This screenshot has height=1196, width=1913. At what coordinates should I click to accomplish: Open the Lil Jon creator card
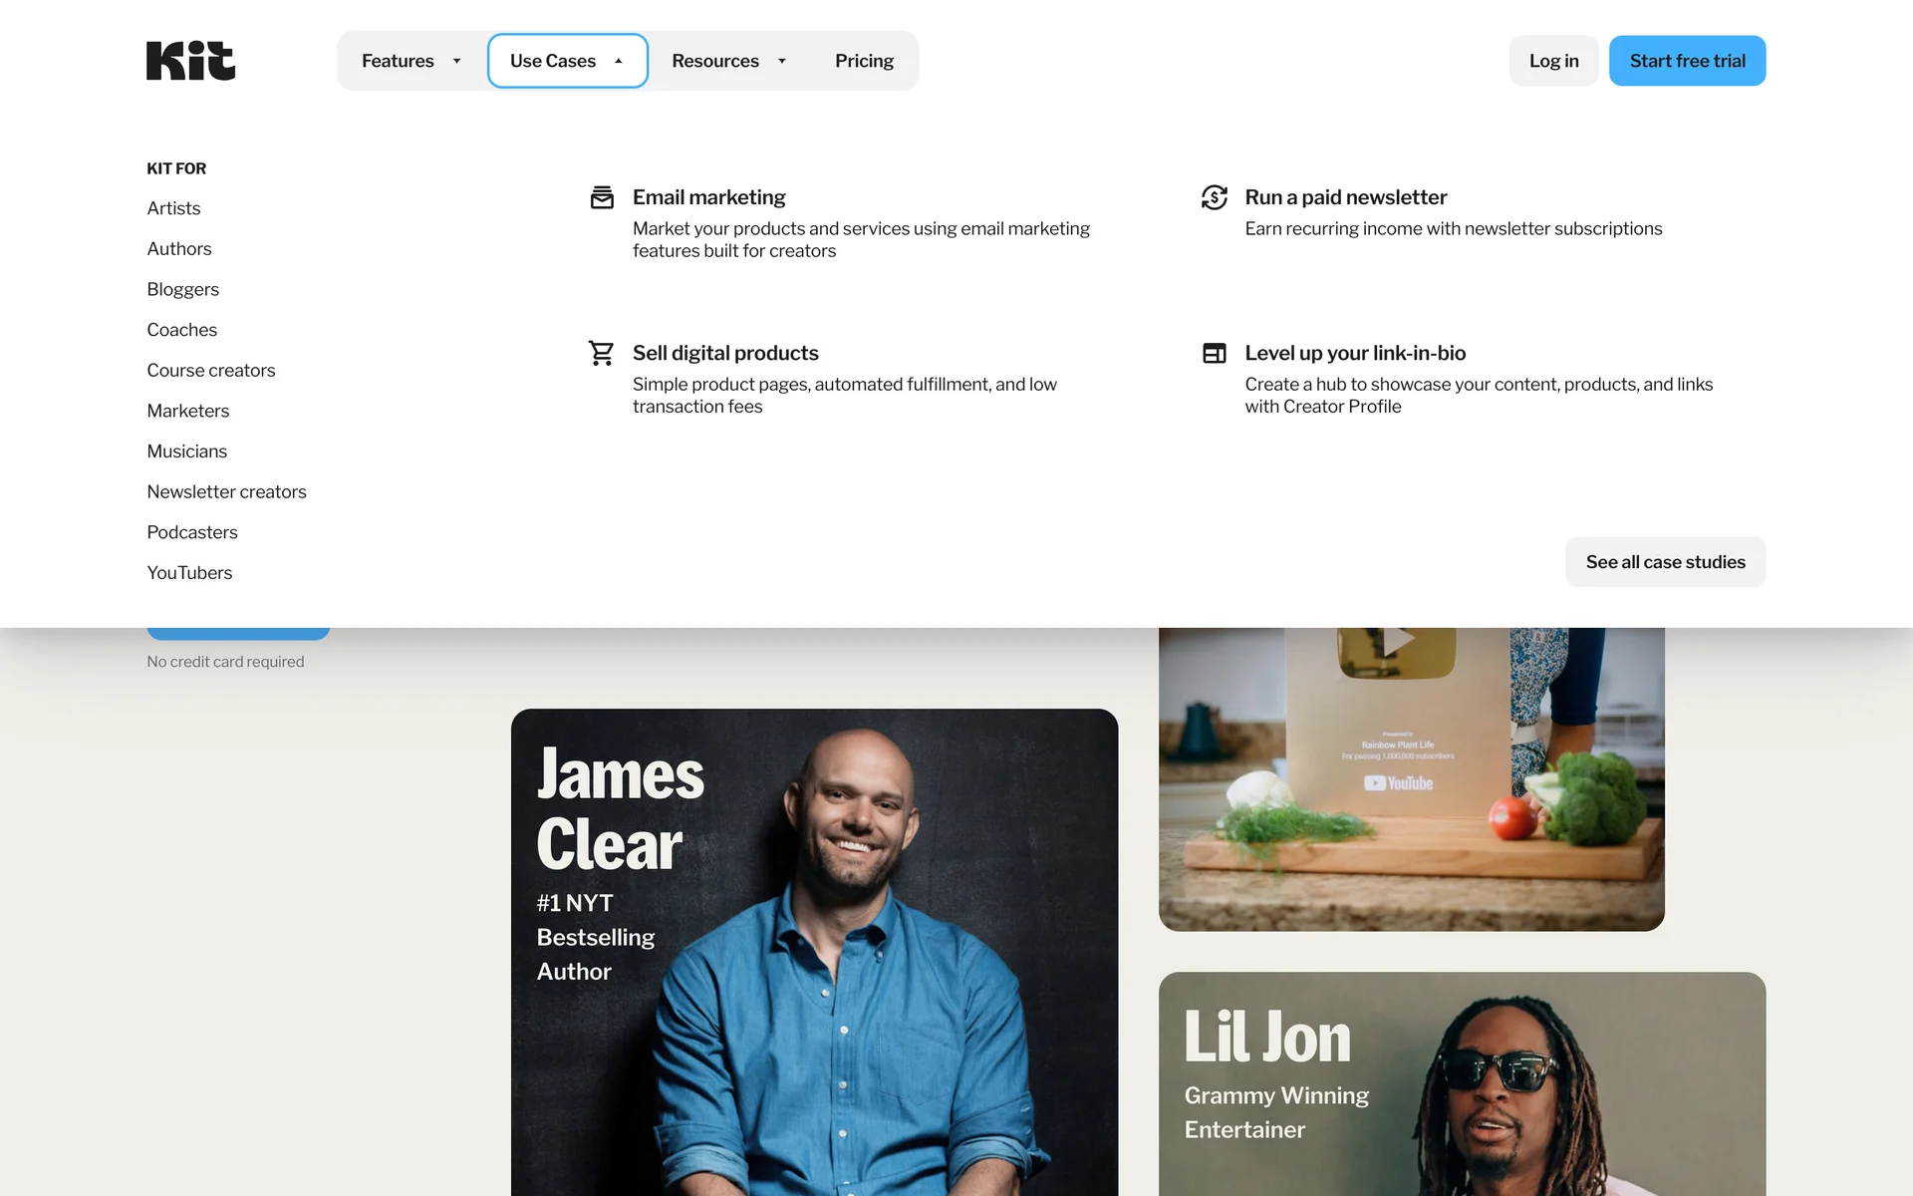pos(1462,1084)
